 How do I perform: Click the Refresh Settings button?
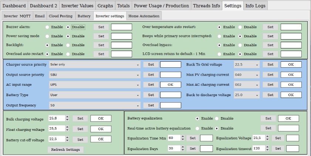point(65,150)
